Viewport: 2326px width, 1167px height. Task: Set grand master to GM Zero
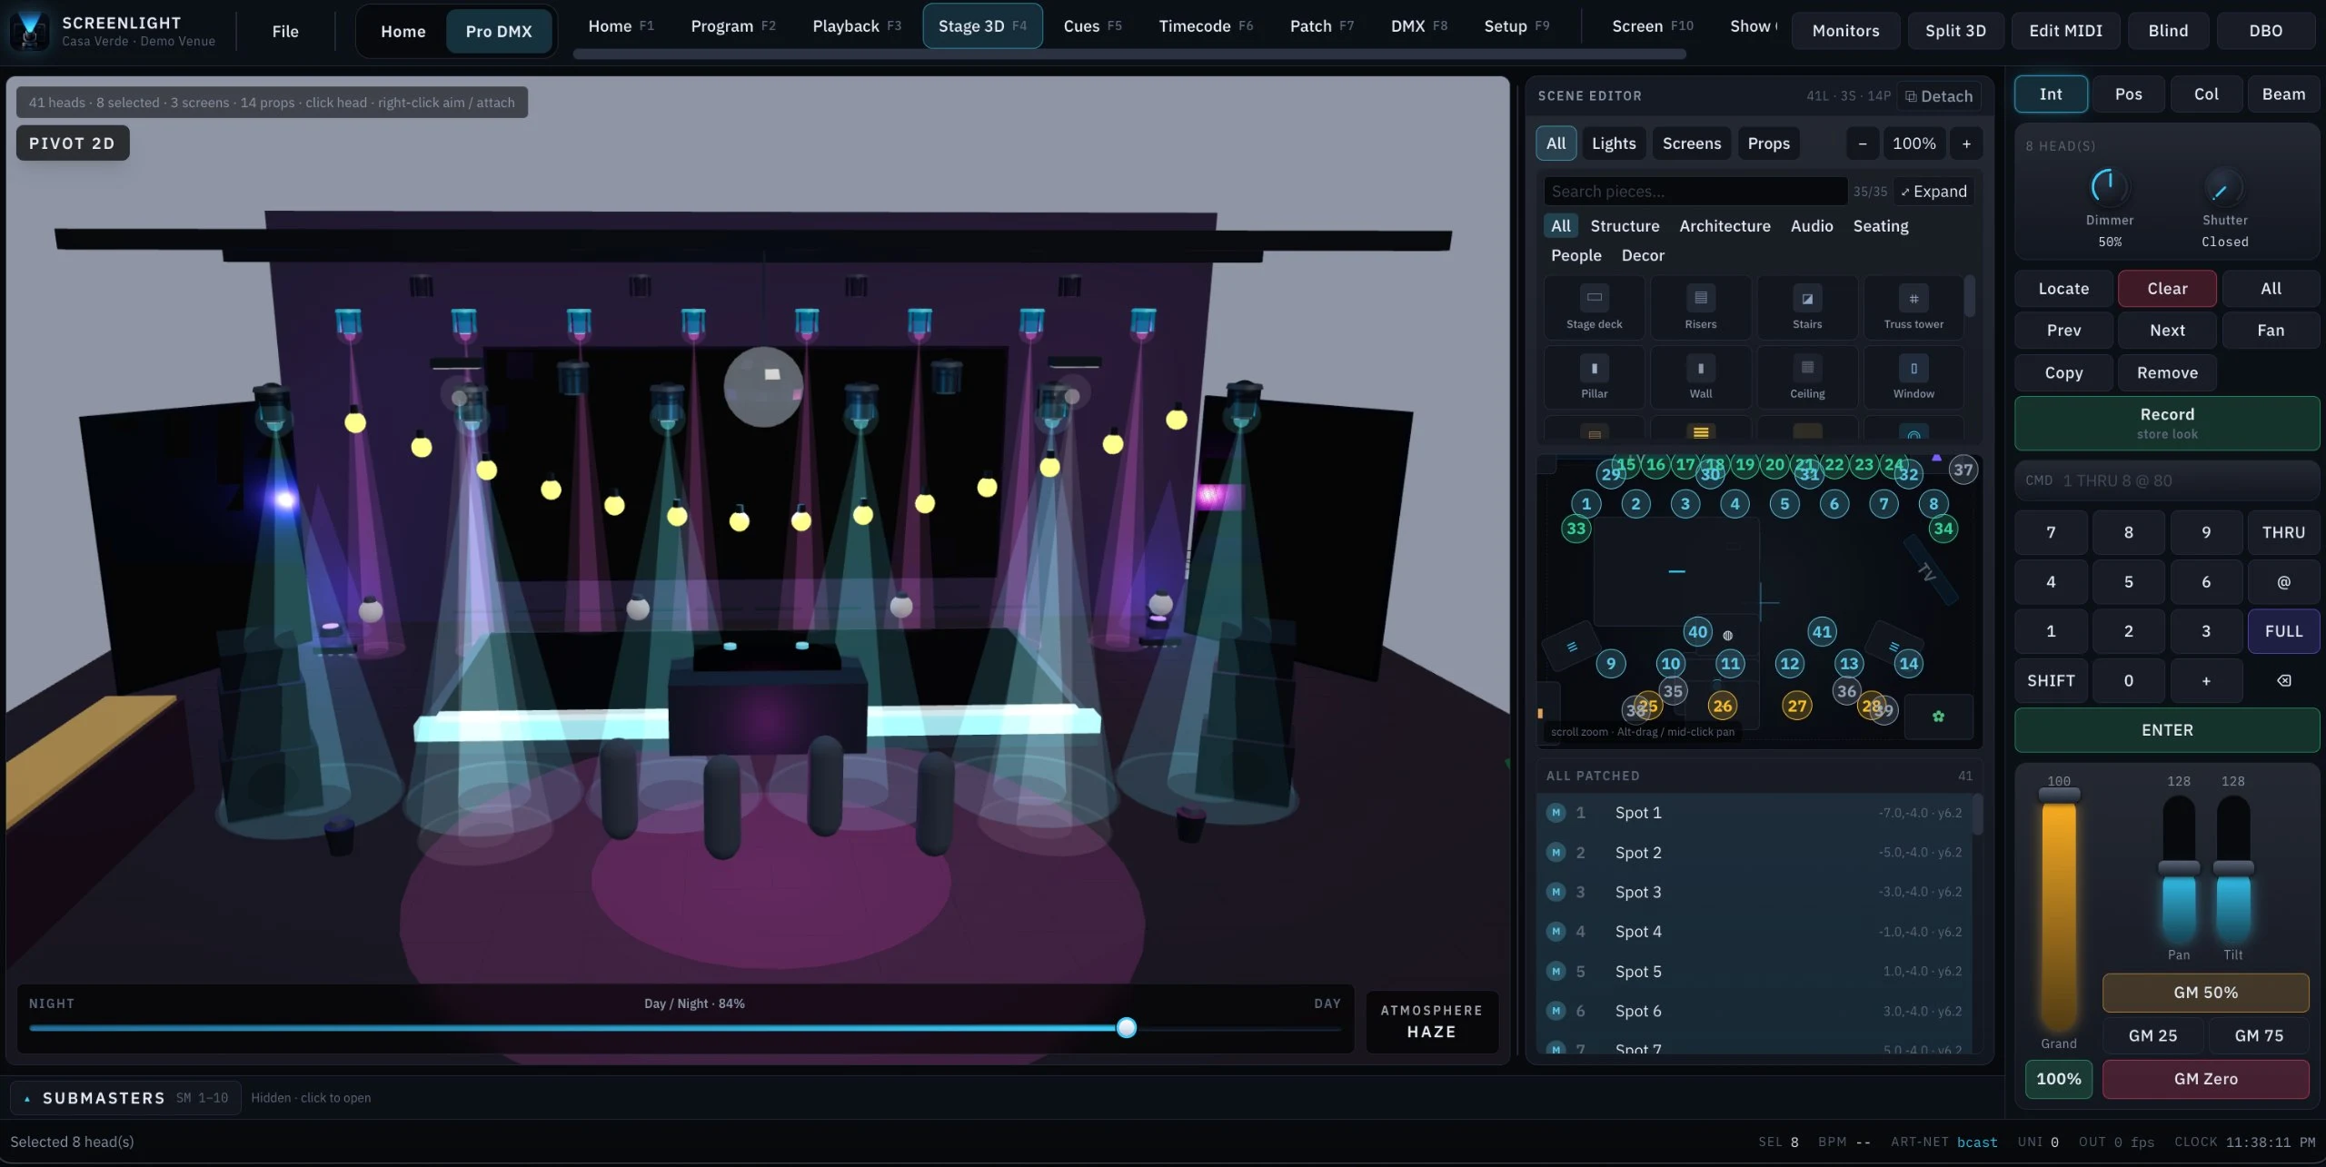pos(2205,1079)
